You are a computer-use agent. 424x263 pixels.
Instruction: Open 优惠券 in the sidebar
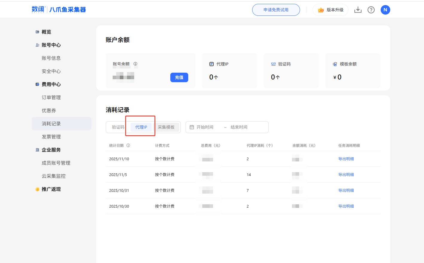(x=49, y=111)
